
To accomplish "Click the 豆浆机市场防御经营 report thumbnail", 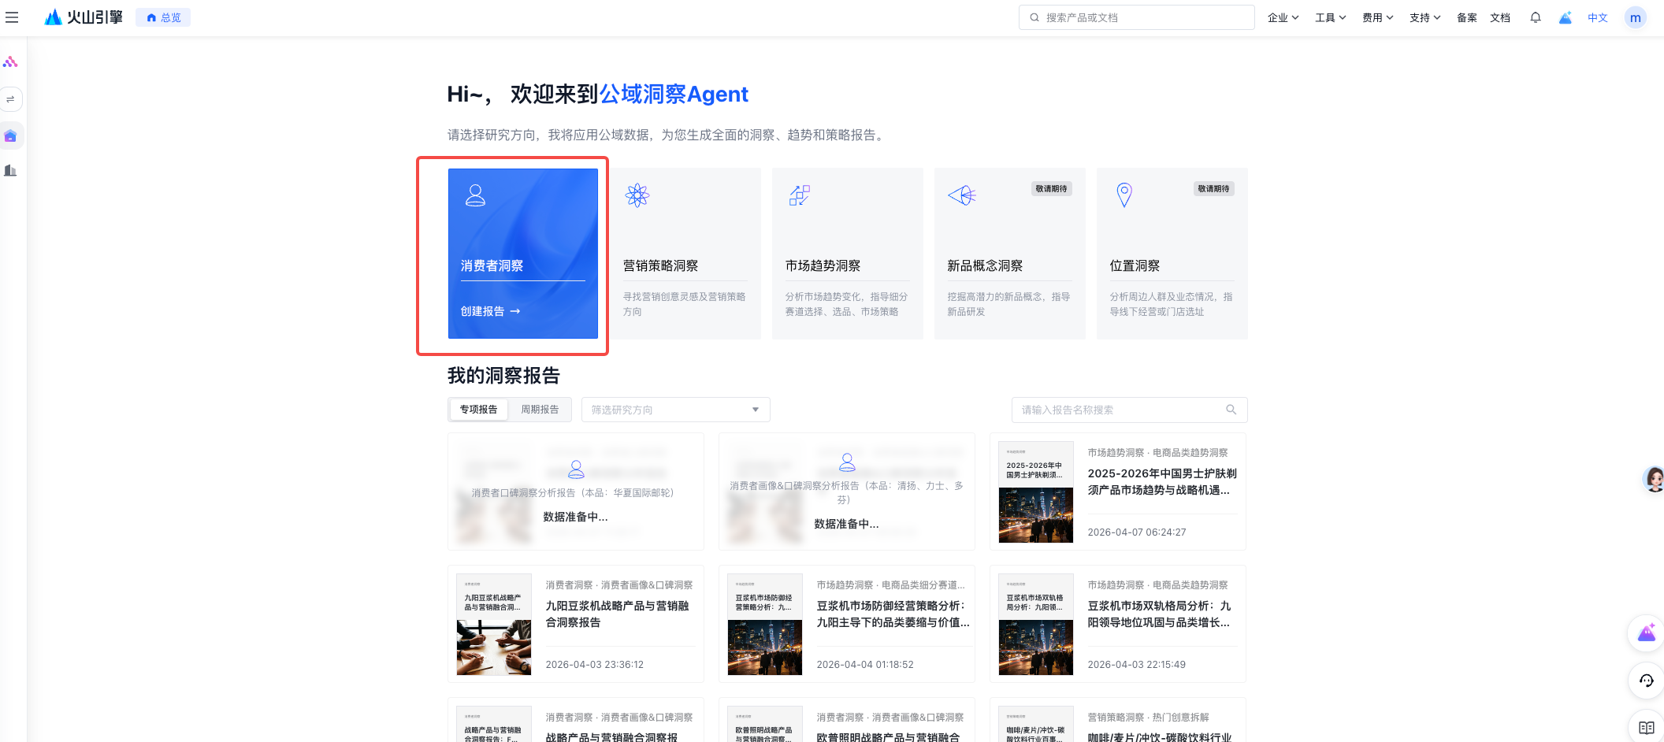I will click(x=765, y=624).
